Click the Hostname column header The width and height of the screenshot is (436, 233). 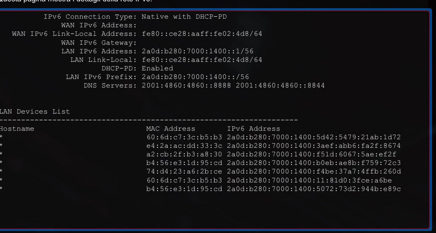17,129
